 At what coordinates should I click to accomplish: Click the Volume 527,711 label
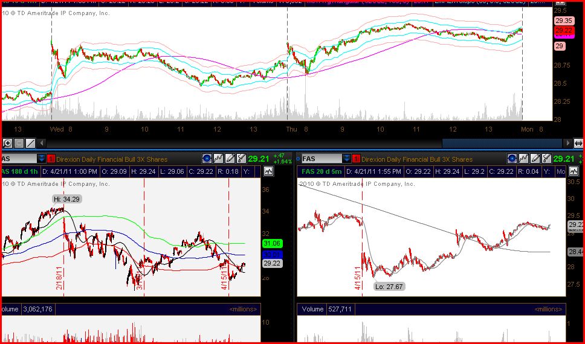[326, 309]
